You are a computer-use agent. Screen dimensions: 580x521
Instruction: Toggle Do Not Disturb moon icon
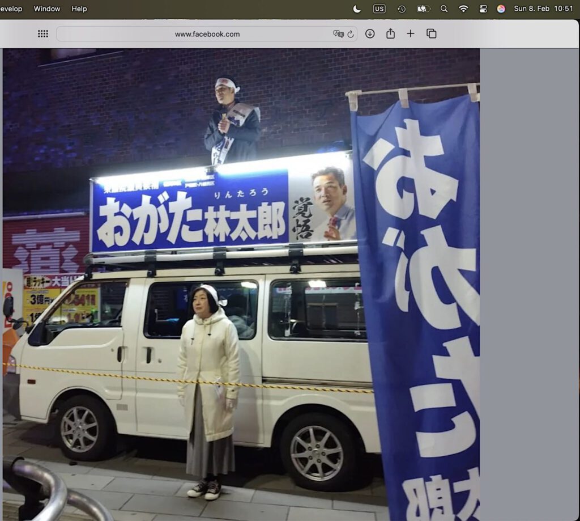click(x=357, y=9)
